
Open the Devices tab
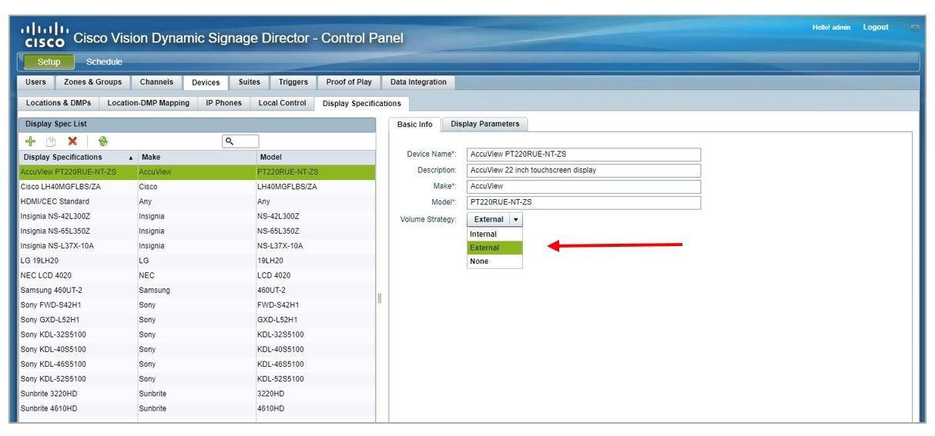click(x=206, y=82)
